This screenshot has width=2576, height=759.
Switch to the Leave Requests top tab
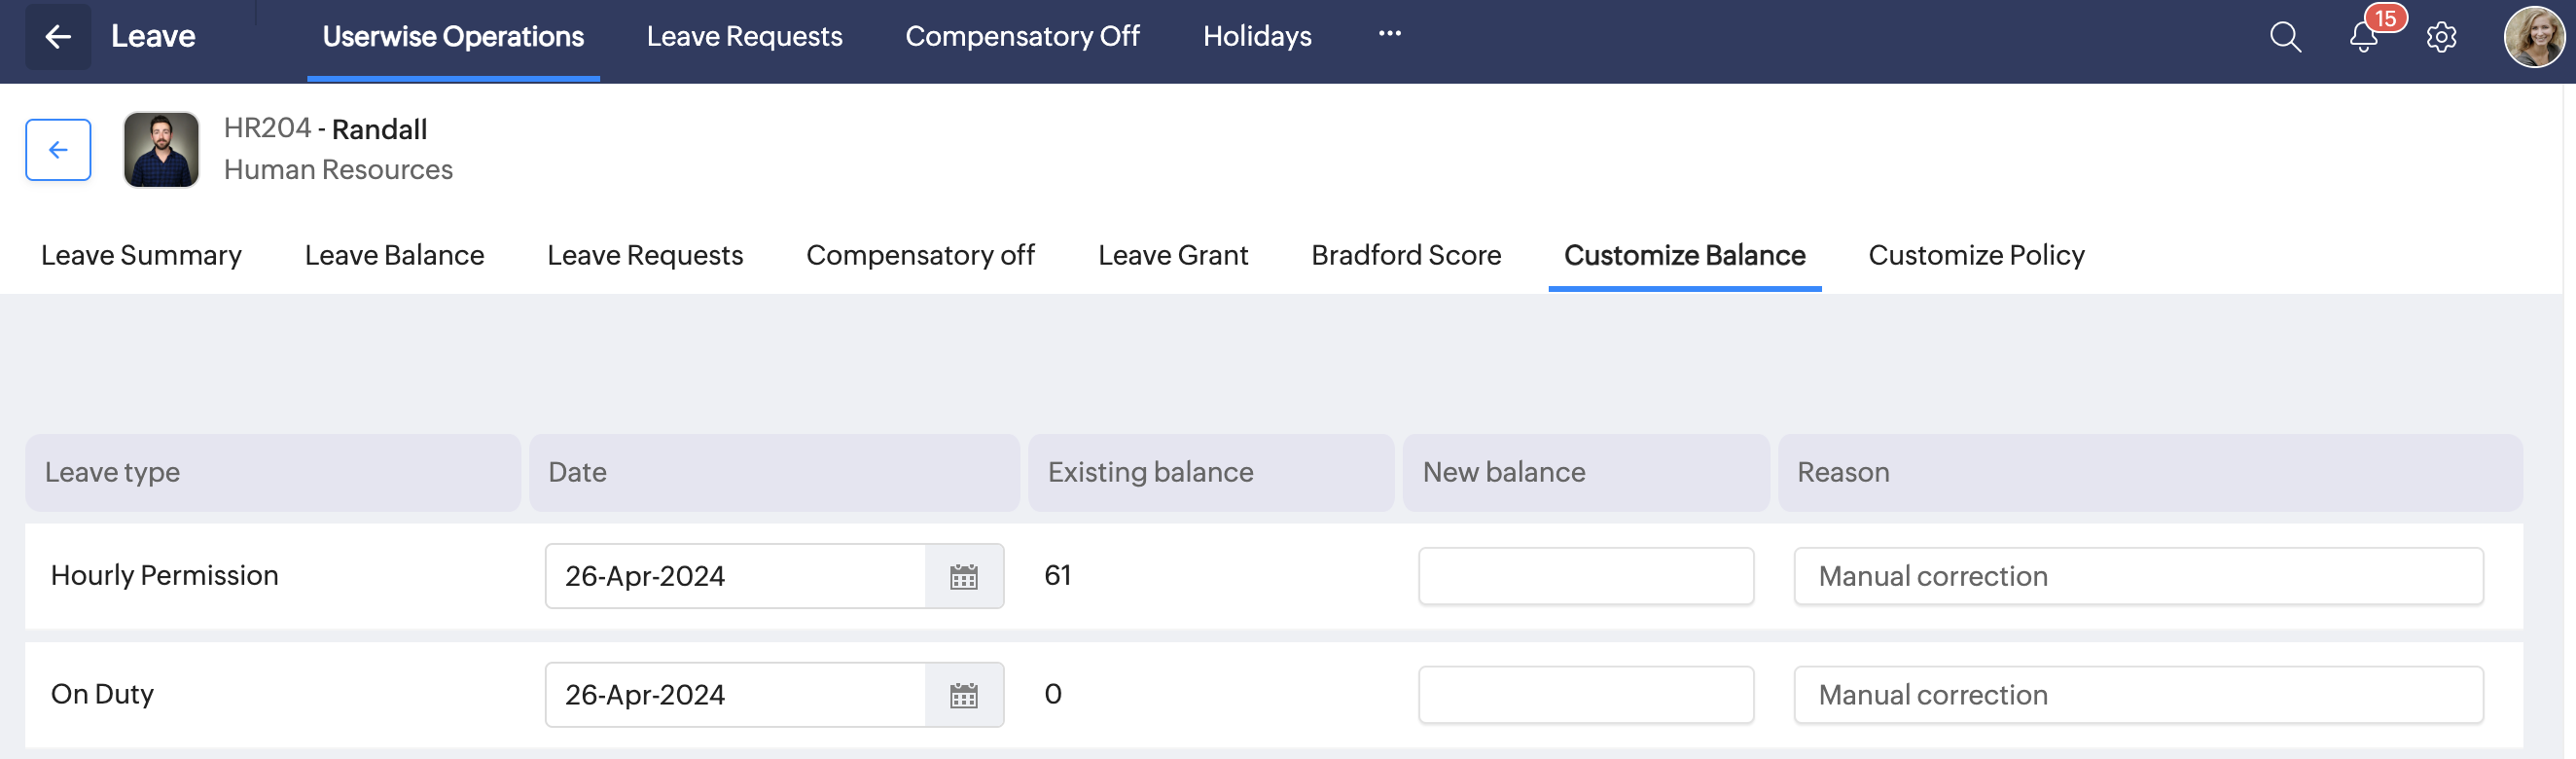744,37
